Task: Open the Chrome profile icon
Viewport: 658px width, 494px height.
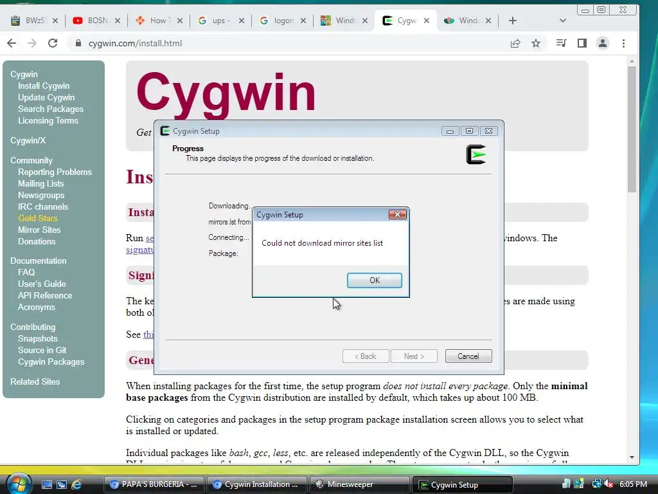Action: (603, 43)
